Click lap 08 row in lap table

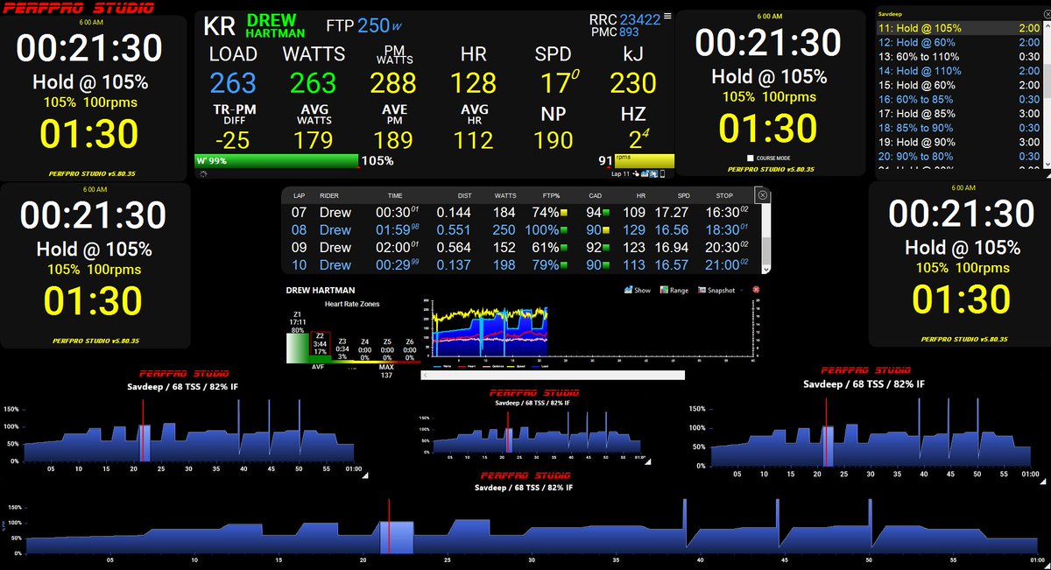point(522,230)
